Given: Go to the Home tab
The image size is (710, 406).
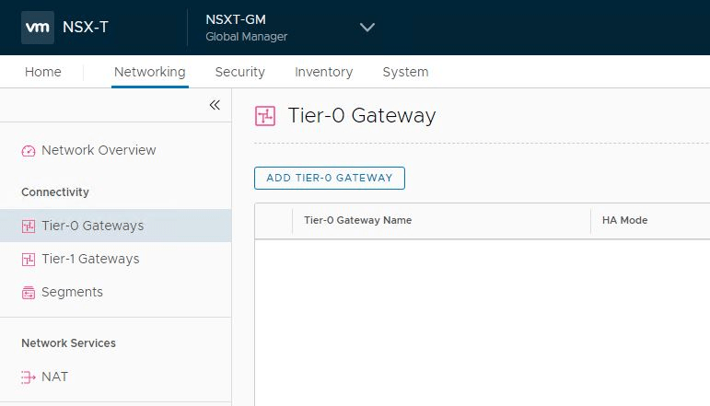Looking at the screenshot, I should (x=43, y=72).
